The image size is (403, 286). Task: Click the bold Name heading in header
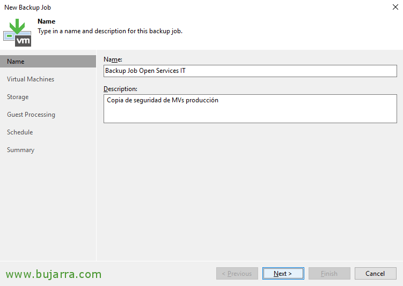tap(46, 21)
